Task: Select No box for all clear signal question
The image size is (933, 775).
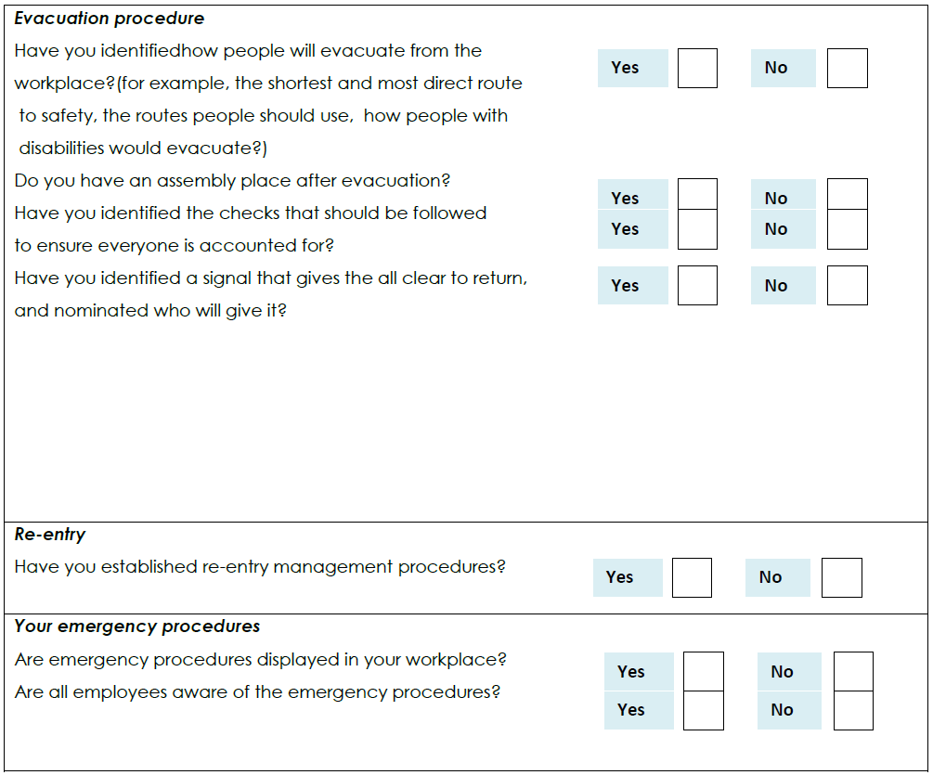Action: click(x=847, y=286)
